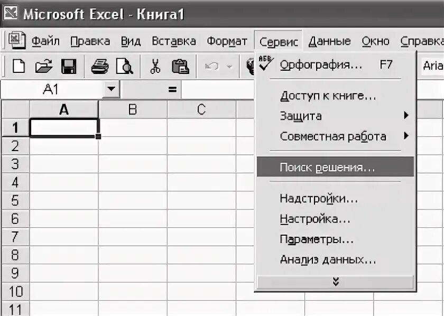Choose Настройка menu item
This screenshot has height=316, width=444.
coord(335,219)
